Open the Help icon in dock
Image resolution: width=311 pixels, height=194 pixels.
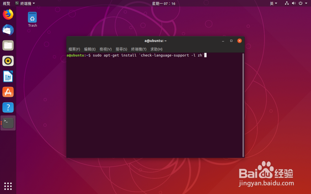click(8, 107)
